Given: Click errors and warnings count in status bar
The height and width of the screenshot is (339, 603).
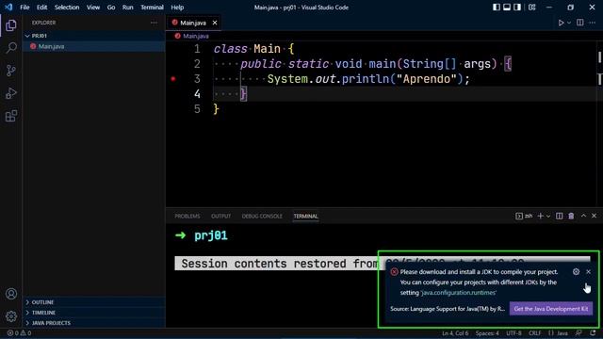Looking at the screenshot, I should 19,333.
